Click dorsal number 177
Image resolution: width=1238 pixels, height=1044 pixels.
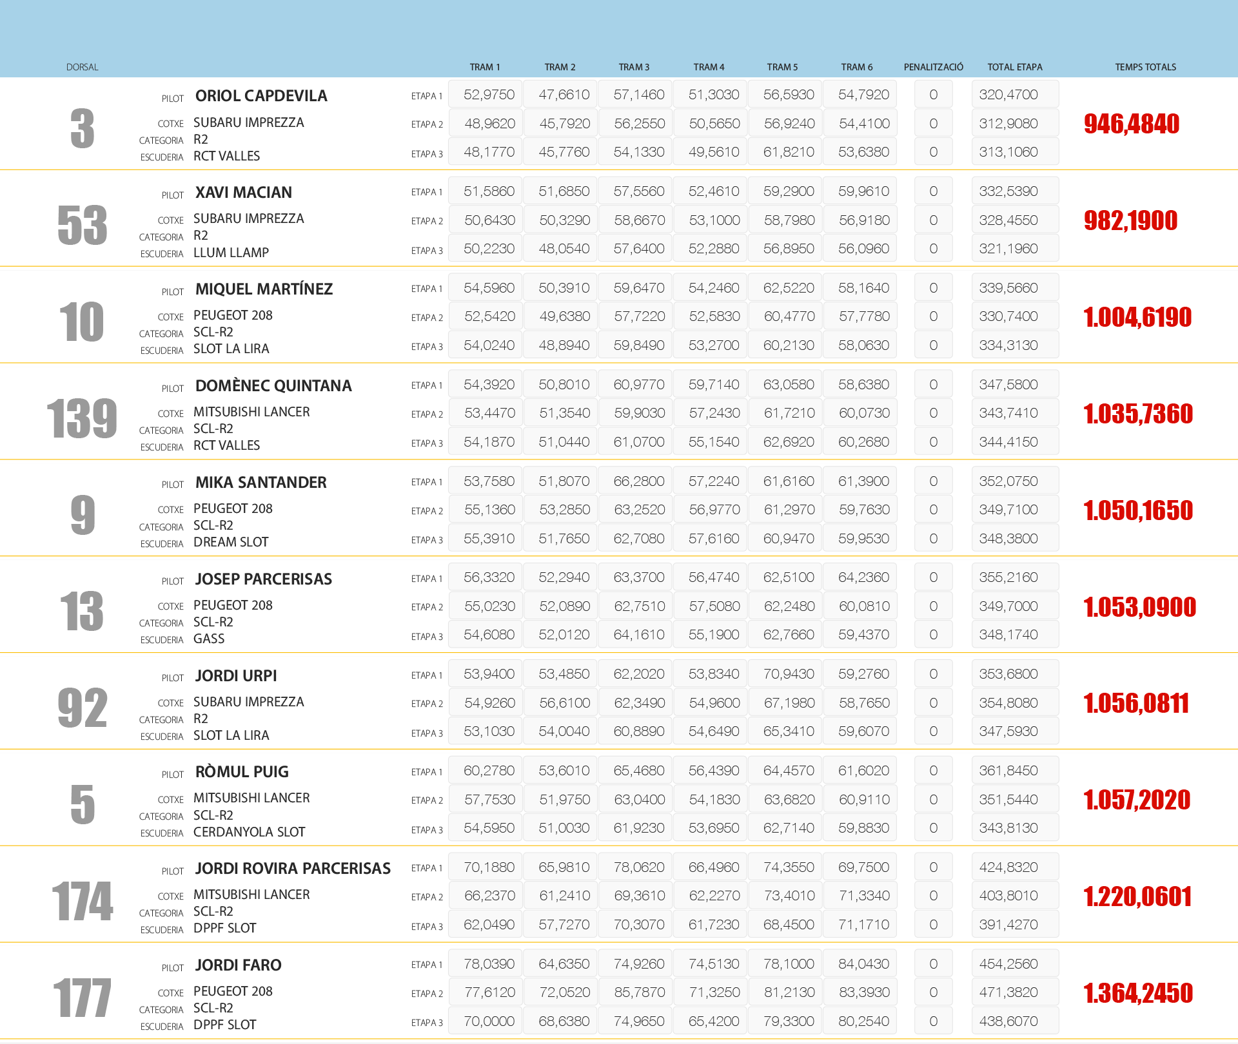coord(82,998)
